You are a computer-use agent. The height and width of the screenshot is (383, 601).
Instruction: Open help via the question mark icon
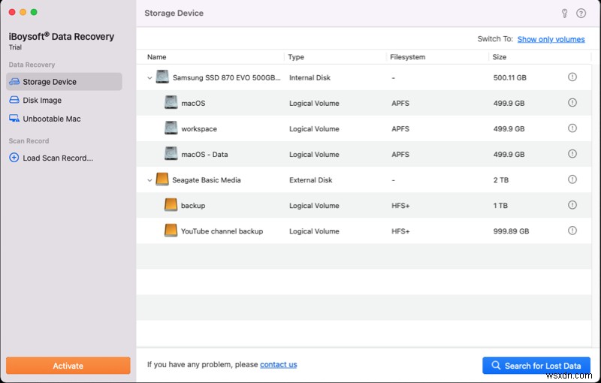(581, 13)
